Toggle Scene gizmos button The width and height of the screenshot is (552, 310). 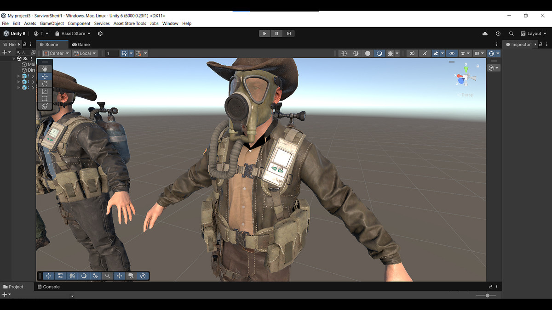[x=491, y=53]
